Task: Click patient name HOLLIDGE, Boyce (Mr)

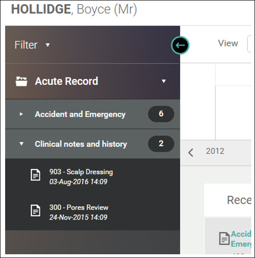Action: 74,9
